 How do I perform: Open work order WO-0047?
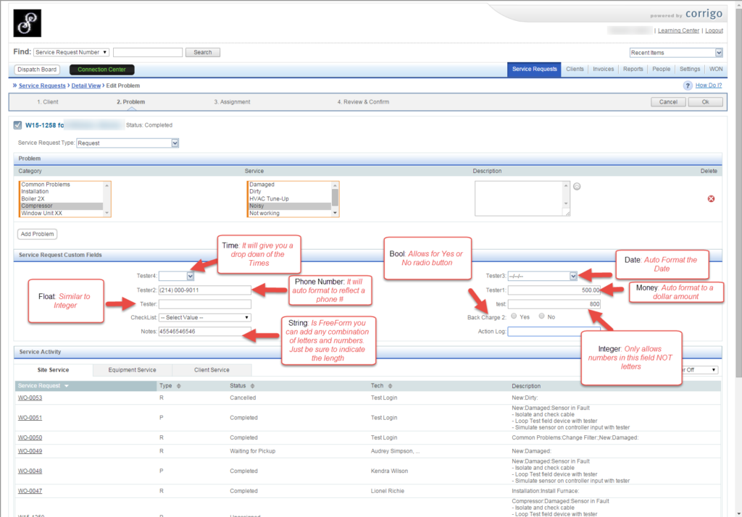[x=30, y=491]
